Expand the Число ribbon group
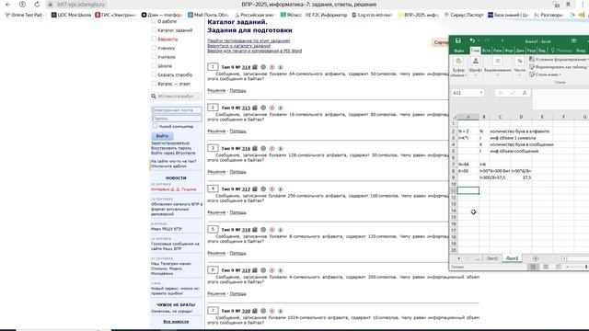The image size is (589, 331). pos(519,67)
